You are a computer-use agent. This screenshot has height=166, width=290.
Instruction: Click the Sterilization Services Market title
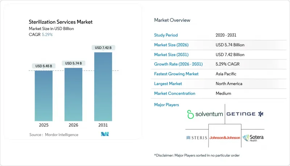pyautogui.click(x=61, y=22)
